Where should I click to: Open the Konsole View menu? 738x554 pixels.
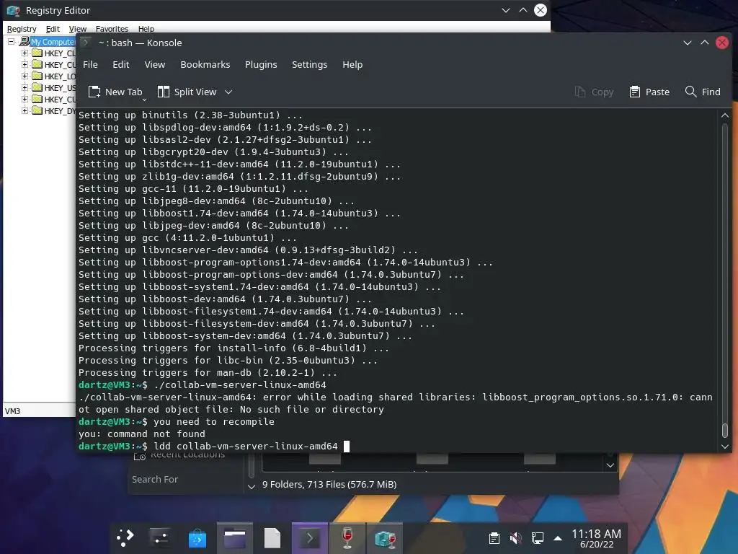point(155,64)
